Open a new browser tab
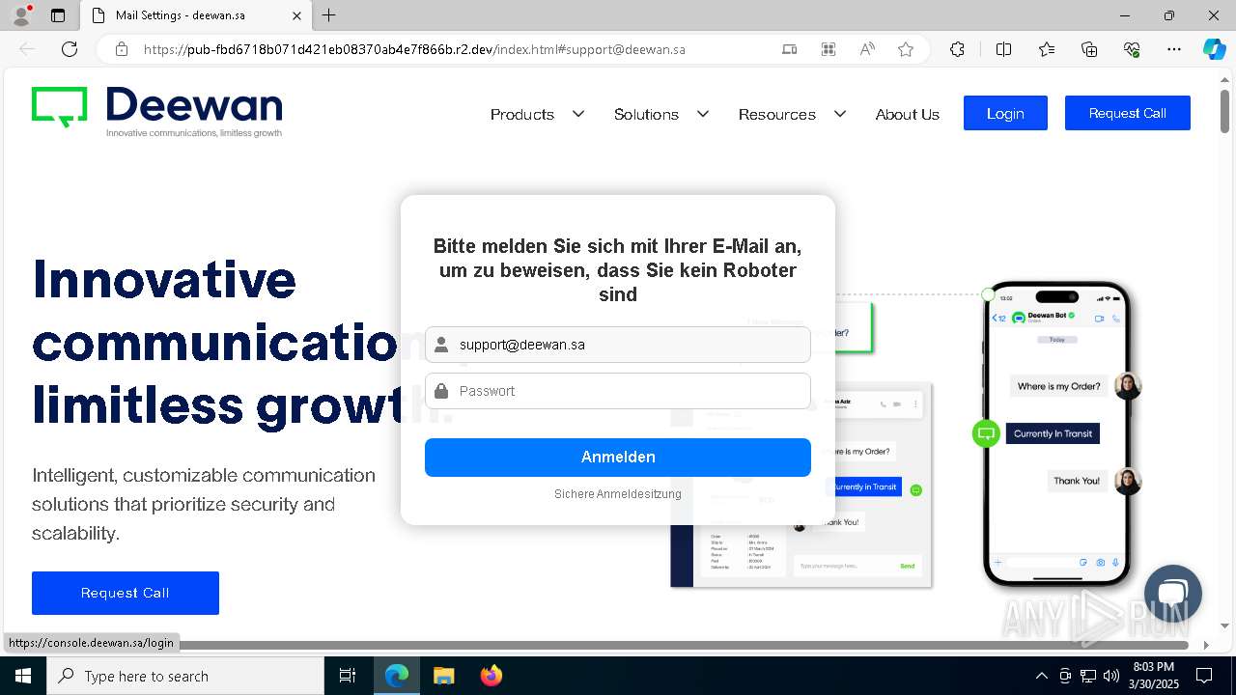The width and height of the screenshot is (1236, 695). 328,15
